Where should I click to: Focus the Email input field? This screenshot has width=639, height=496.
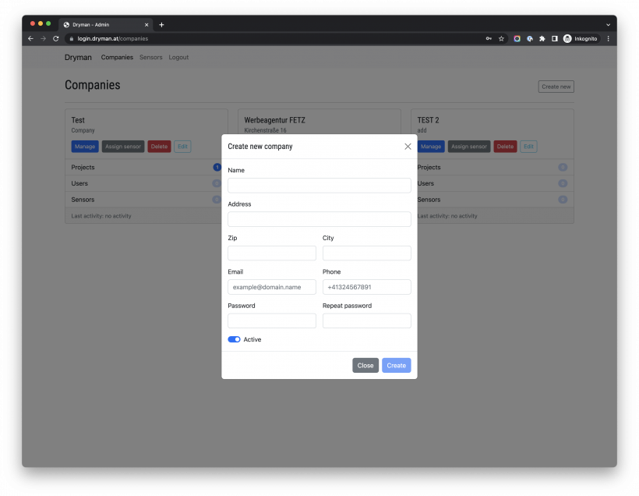(x=271, y=287)
